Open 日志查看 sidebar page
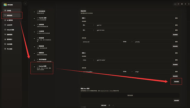Image resolution: width=190 pixels, height=108 pixels. coord(12,44)
